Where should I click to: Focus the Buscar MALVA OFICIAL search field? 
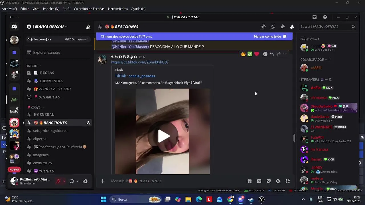[x=328, y=26]
